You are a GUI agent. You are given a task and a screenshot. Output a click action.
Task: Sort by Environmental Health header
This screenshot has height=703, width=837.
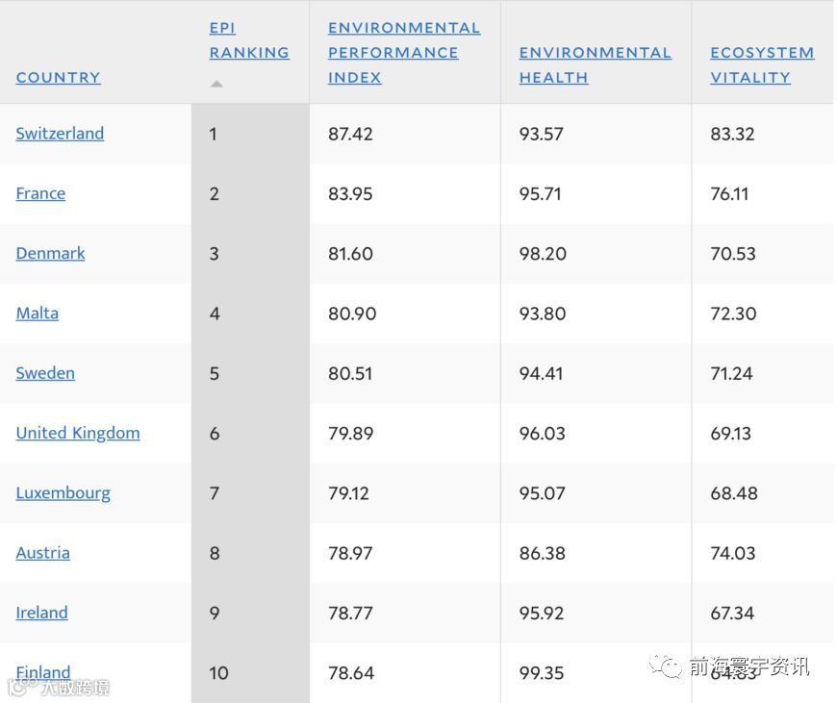coord(595,64)
